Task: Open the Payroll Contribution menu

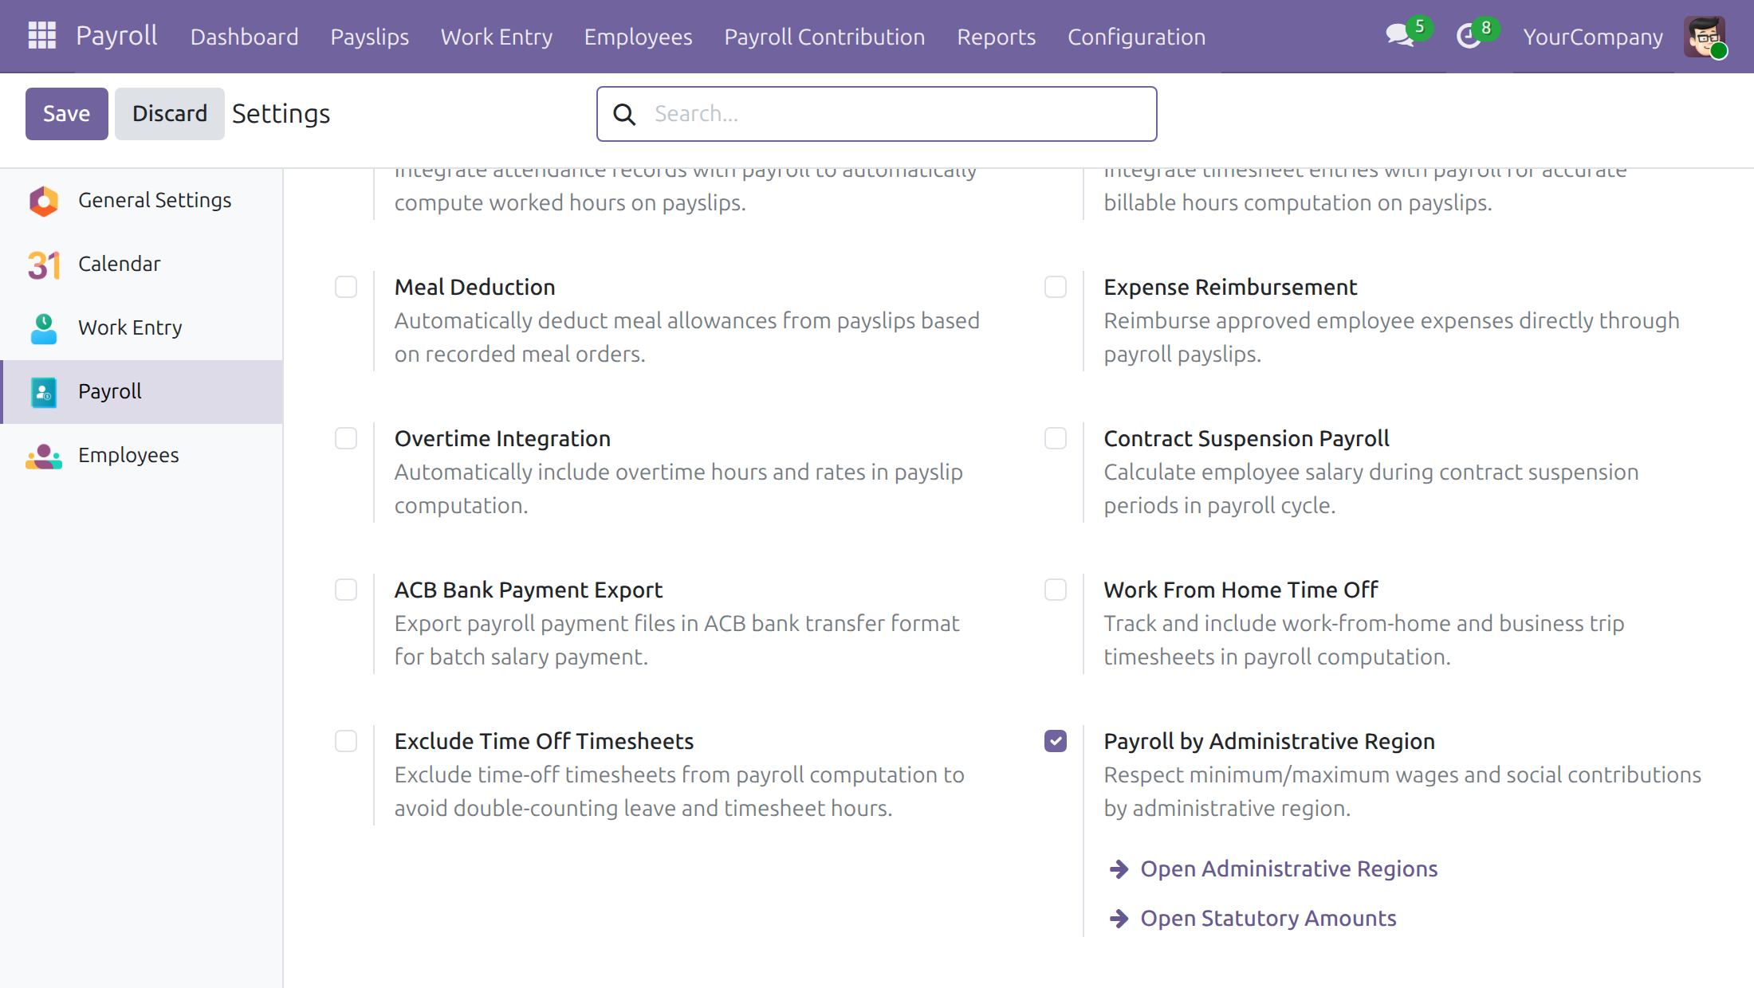Action: pyautogui.click(x=824, y=37)
